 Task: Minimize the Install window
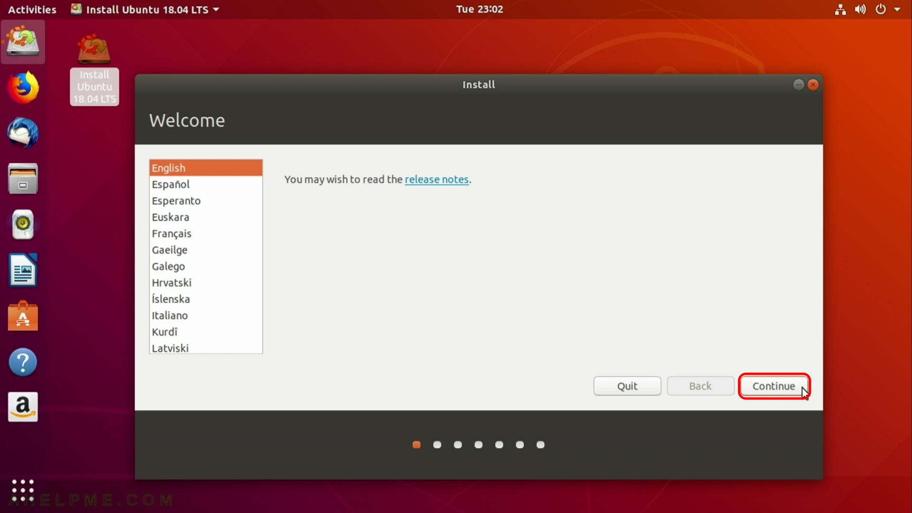(798, 85)
